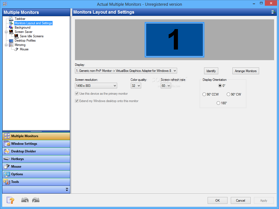The height and width of the screenshot is (209, 279).
Task: Select the Taskbar tree item
Action: pyautogui.click(x=20, y=19)
